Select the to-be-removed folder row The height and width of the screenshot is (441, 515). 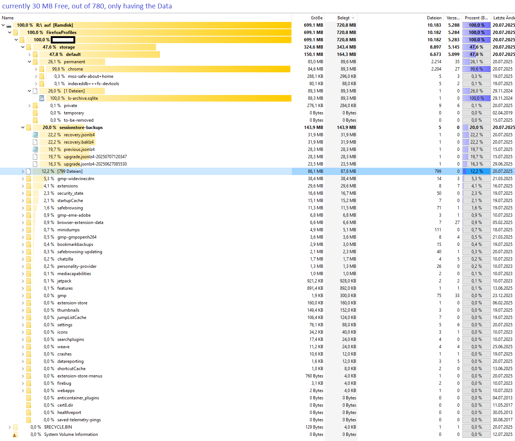point(257,120)
